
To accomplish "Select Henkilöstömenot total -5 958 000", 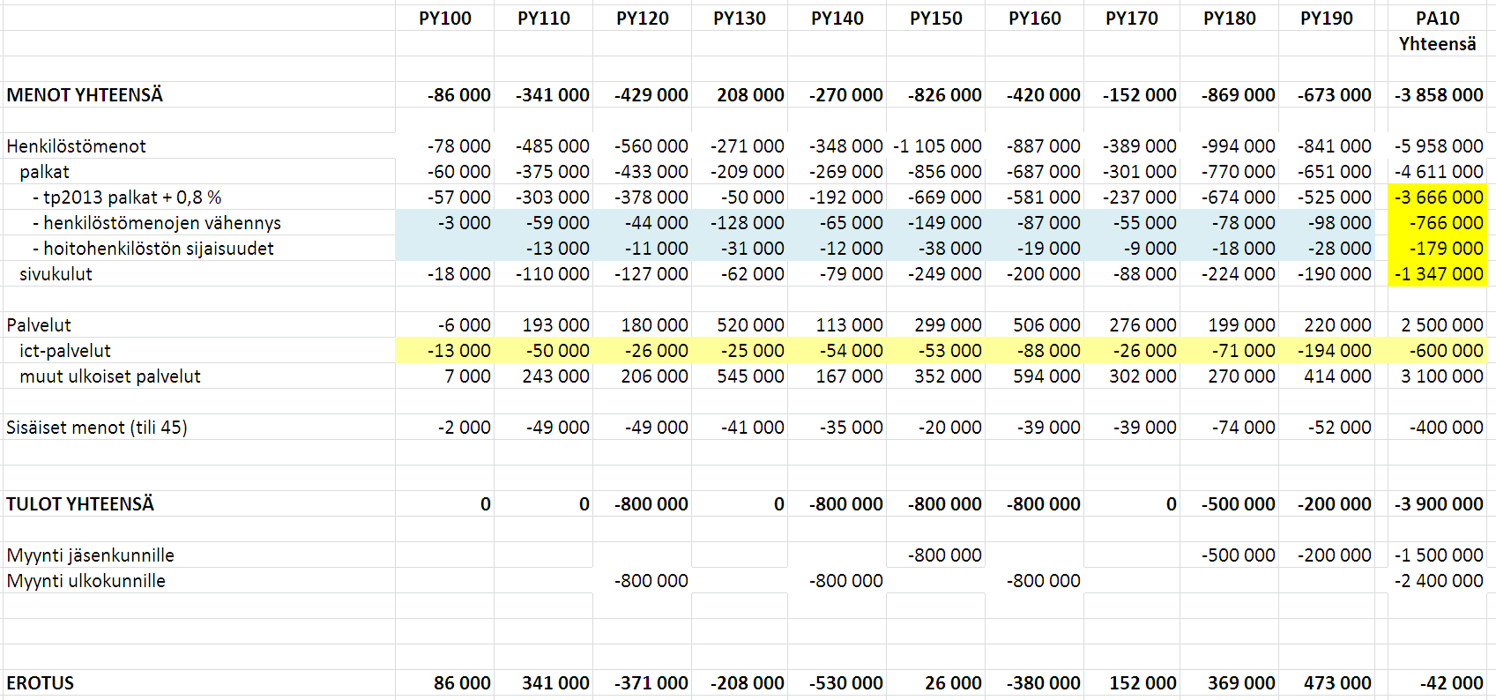I will 1439,146.
